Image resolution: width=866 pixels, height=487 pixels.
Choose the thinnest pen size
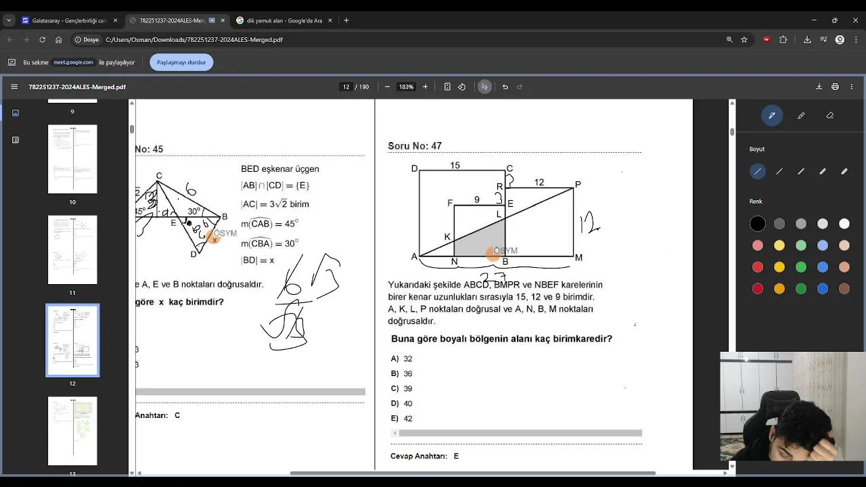[x=758, y=172]
